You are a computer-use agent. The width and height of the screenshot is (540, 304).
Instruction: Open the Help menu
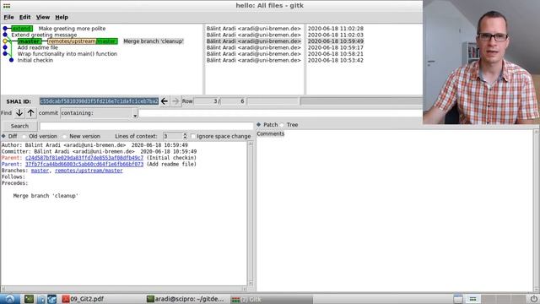pos(62,17)
